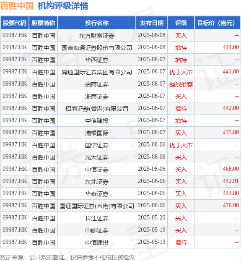This screenshot has width=241, height=261.
Task: Select 国证国际证券(香港)有限公司 cell
Action: tap(97, 206)
